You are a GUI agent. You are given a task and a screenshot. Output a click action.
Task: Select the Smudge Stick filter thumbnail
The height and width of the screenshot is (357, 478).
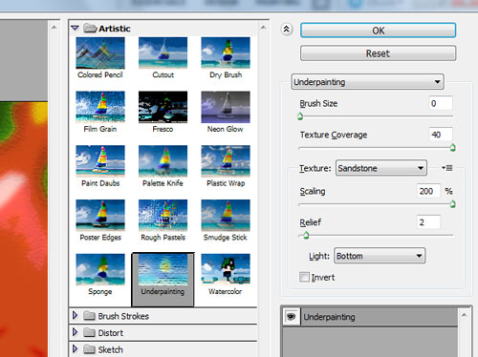coord(226,215)
